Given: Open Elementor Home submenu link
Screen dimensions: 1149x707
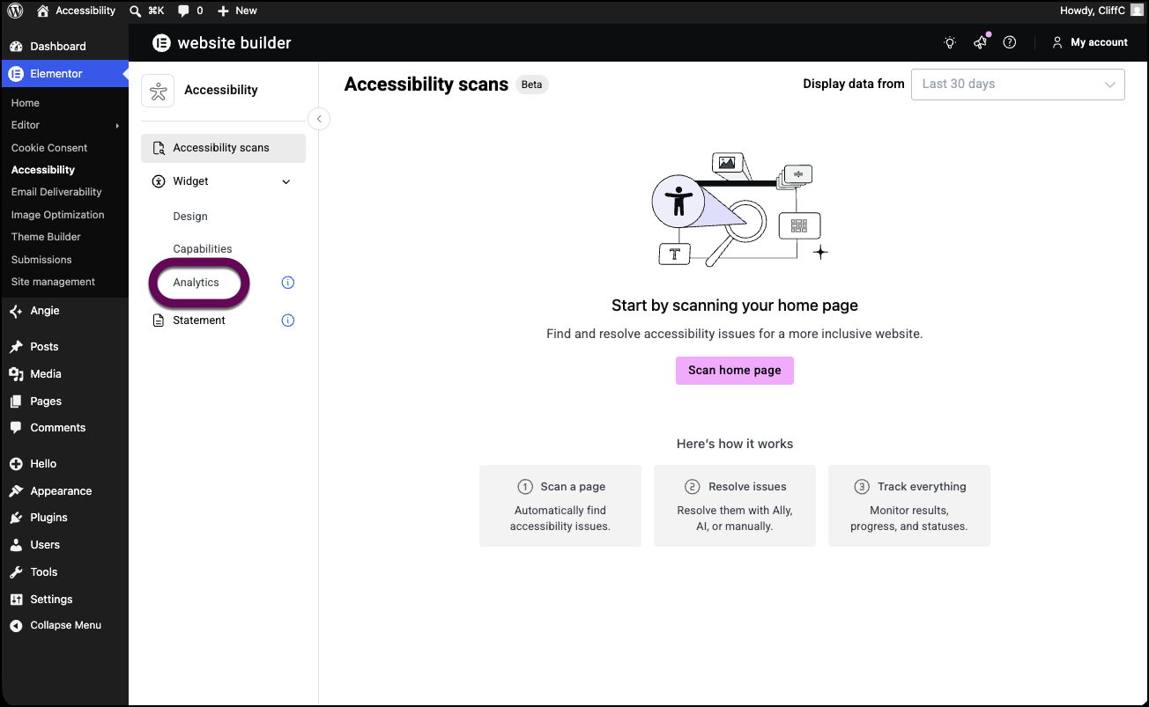Looking at the screenshot, I should click(26, 103).
